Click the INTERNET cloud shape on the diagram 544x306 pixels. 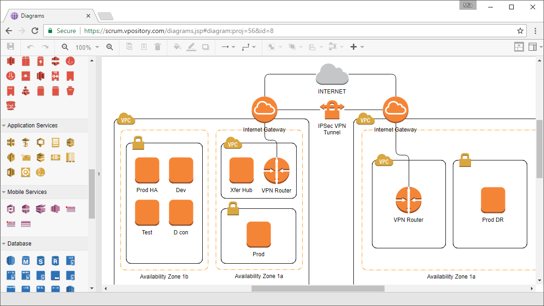click(332, 73)
